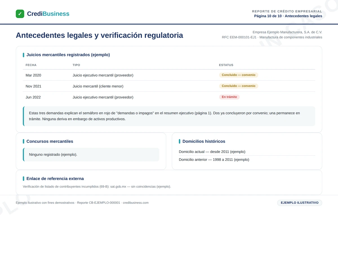Click the 'Domicilios históricos' heading
338x259 pixels.
coord(204,141)
